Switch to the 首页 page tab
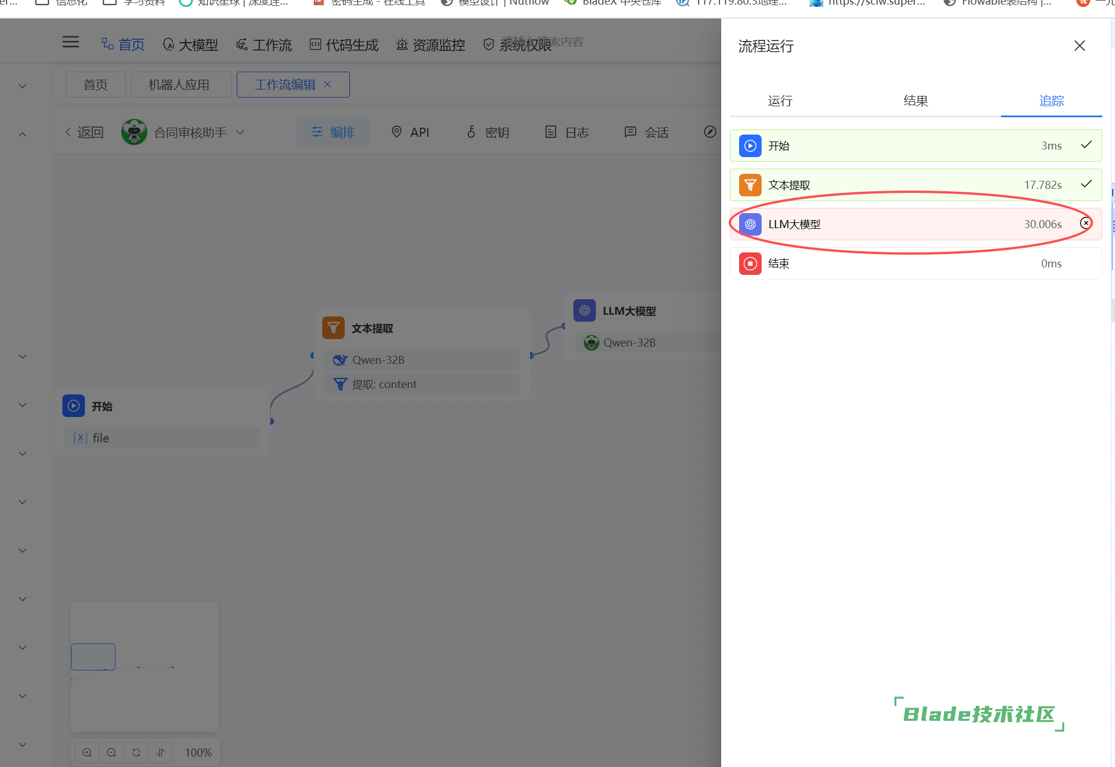 pos(95,85)
